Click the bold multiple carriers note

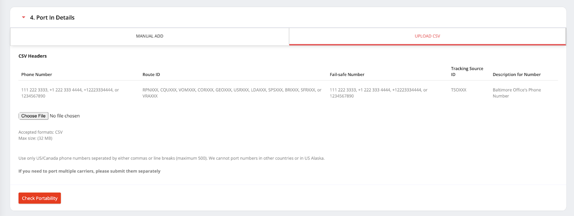coord(89,171)
